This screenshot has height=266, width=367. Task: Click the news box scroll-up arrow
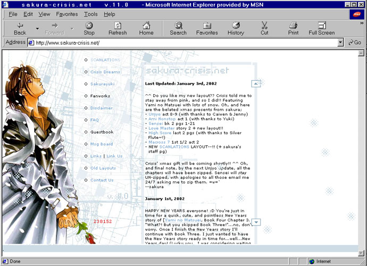(256, 84)
